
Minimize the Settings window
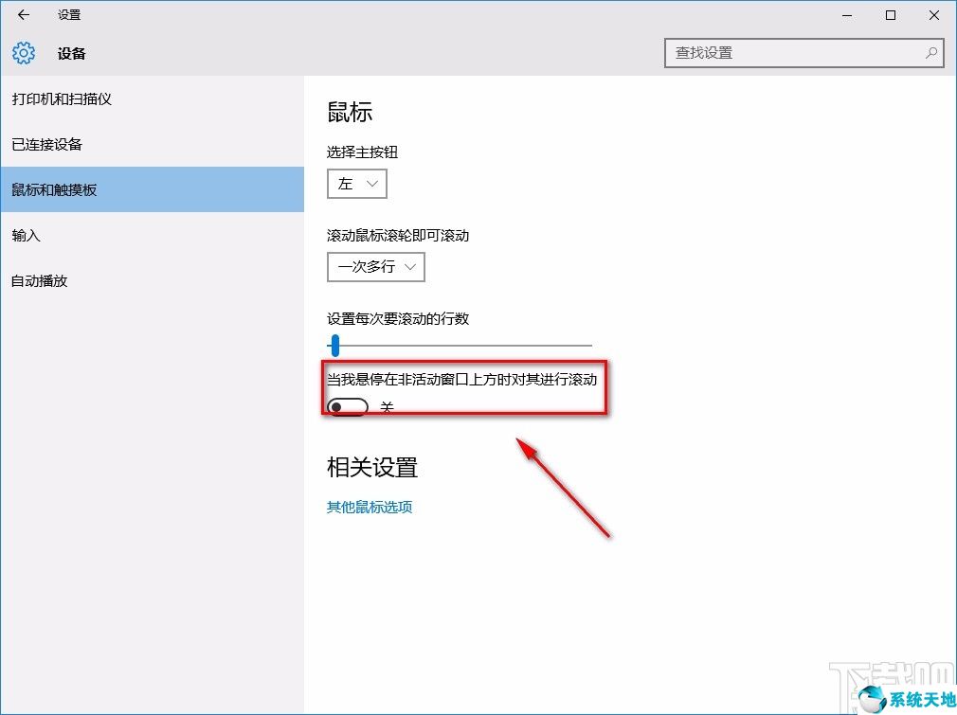coord(846,15)
